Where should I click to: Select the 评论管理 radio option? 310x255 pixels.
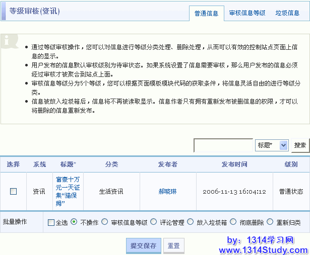153,222
